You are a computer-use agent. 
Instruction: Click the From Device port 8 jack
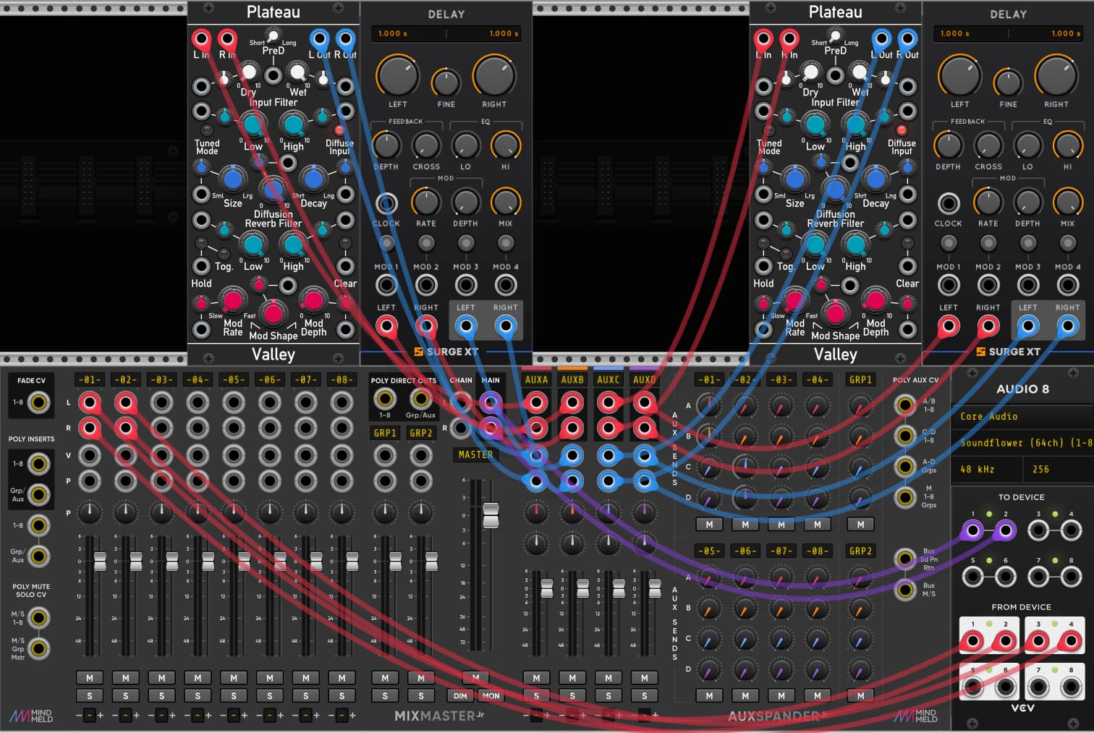click(x=1072, y=685)
